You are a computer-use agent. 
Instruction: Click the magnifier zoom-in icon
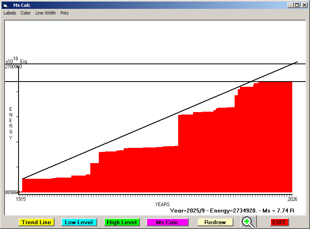(x=248, y=222)
